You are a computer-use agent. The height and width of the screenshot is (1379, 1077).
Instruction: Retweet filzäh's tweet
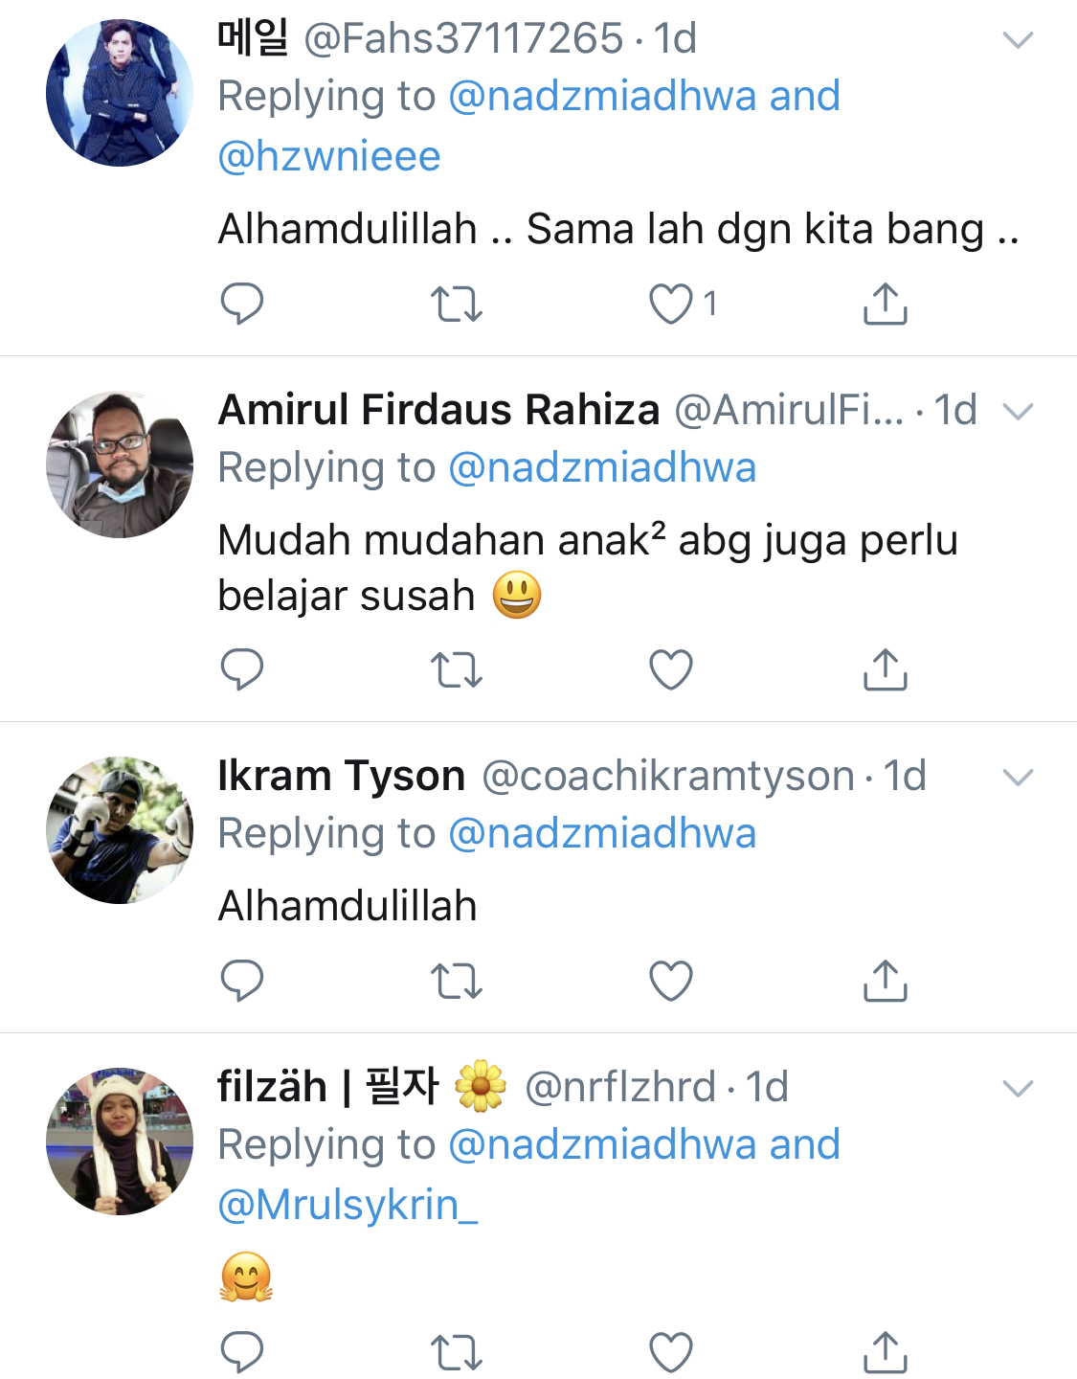456,1352
